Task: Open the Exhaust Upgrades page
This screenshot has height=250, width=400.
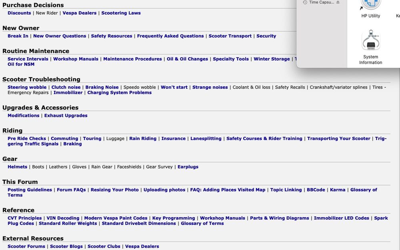Action: click(x=66, y=115)
